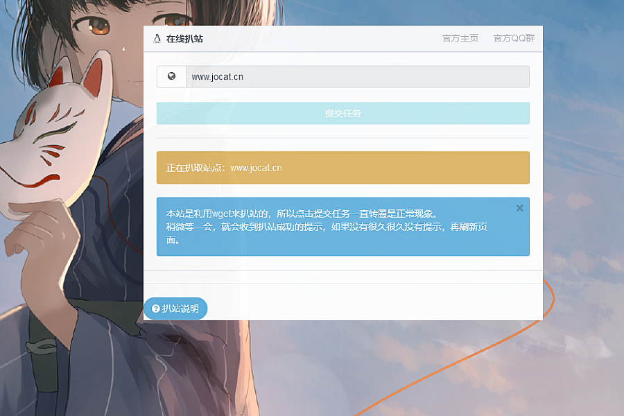624x416 pixels.
Task: Close the blue wget info notice
Action: click(x=520, y=208)
